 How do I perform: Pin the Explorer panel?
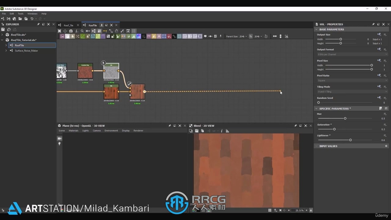(x=38, y=24)
